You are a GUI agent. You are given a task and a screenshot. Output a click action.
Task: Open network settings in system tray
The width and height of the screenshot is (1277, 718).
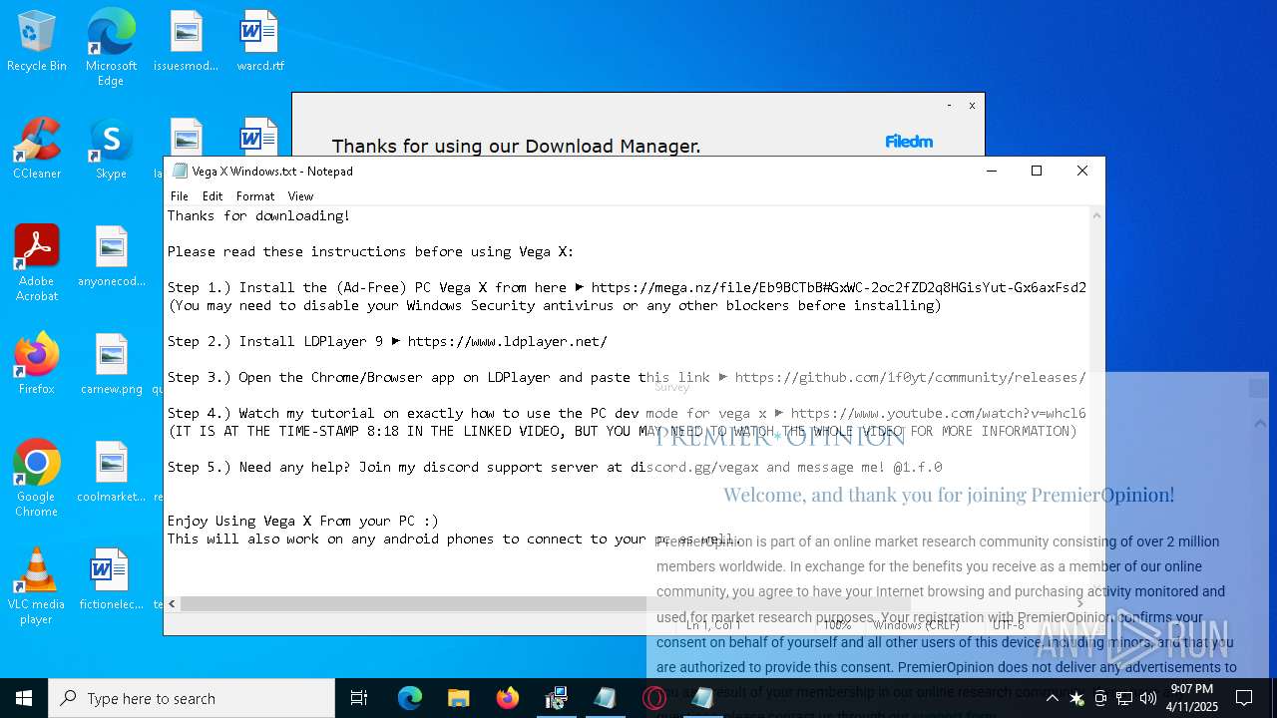coord(1124,698)
